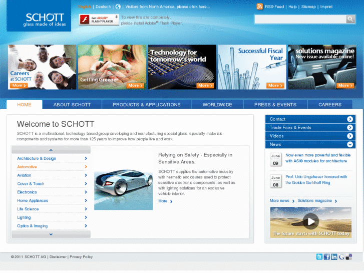Click Visitors from North America link
The width and height of the screenshot is (364, 273).
click(x=168, y=7)
